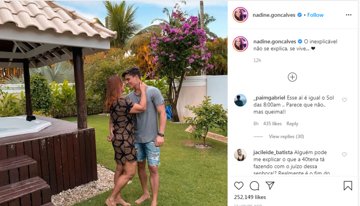This screenshot has width=360, height=206.
Task: Expand View replies (30)
Action: click(x=286, y=137)
